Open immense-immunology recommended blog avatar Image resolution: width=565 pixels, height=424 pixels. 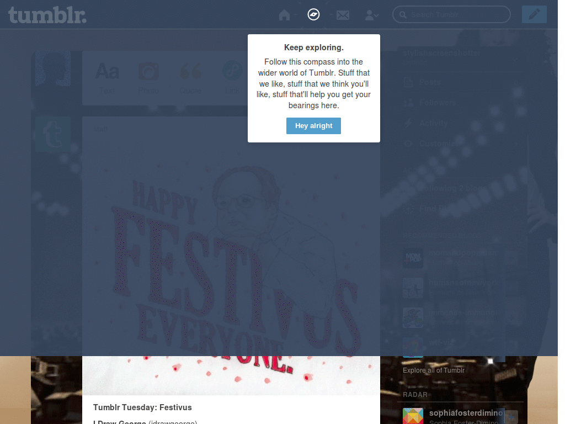[413, 317]
